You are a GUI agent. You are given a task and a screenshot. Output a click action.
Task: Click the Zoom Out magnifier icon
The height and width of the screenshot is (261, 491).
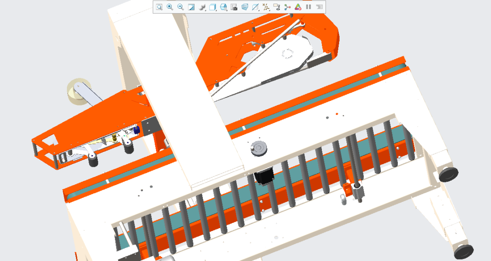(180, 7)
